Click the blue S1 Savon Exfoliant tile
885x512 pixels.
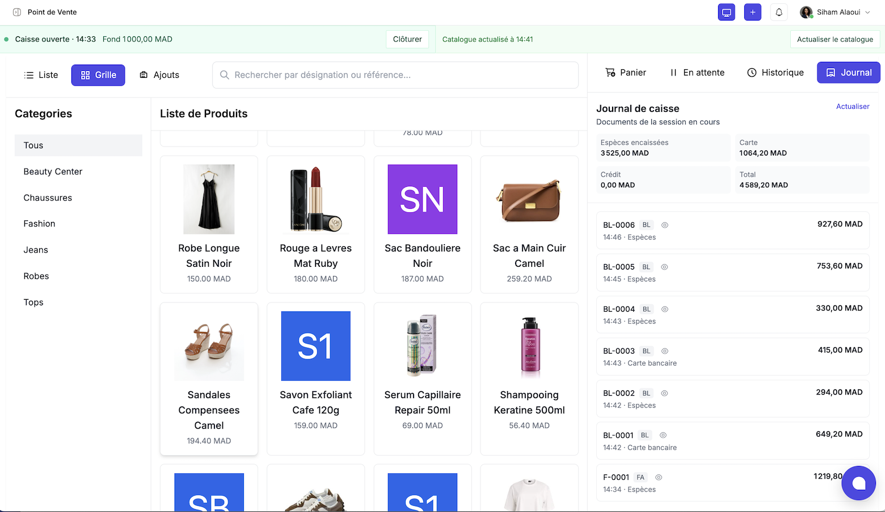tap(316, 346)
